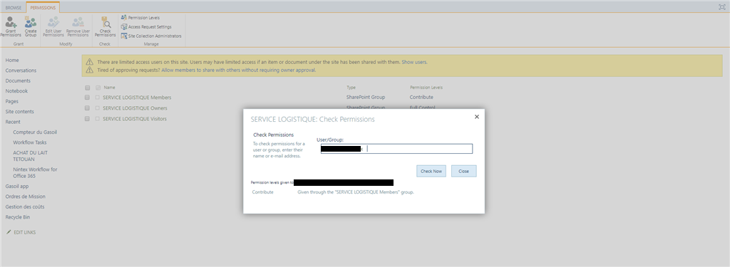Screen dimensions: 730x267
Task: Open Notebook in the left navigation
Action: (x=17, y=91)
